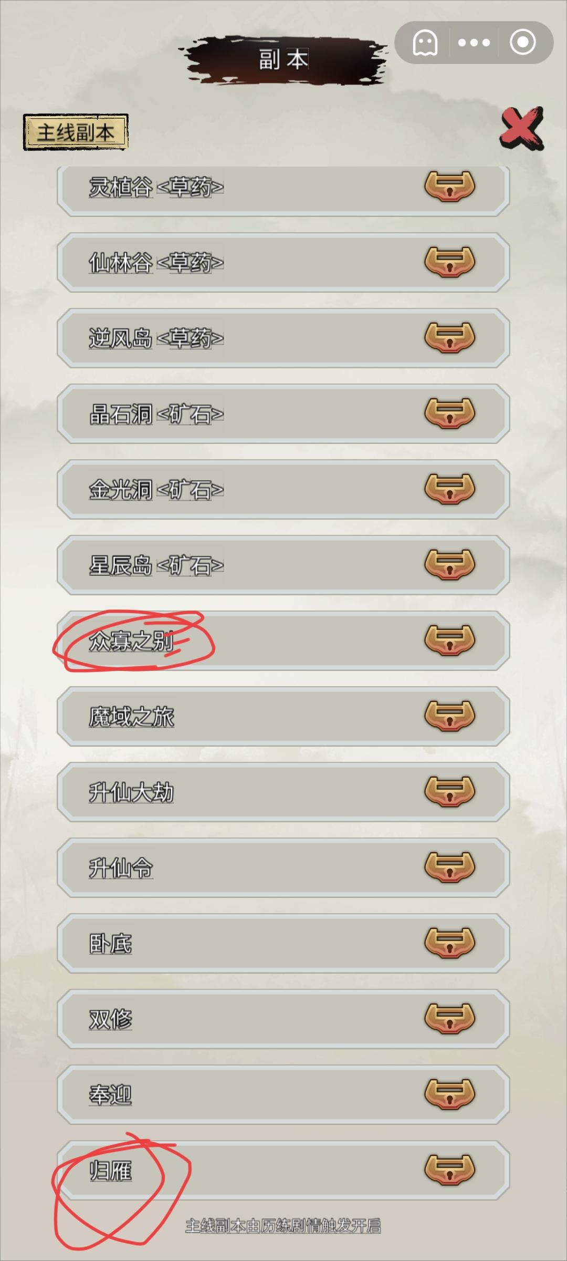Click the 主线副本由历练剧情触发开启 hint text

[283, 1226]
